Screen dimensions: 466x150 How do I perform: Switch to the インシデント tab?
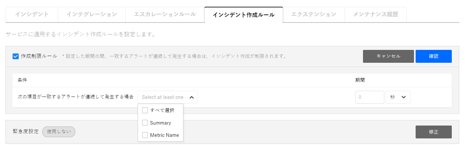(x=32, y=14)
